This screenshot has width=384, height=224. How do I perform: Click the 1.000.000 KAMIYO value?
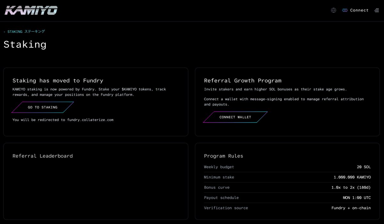[352, 177]
